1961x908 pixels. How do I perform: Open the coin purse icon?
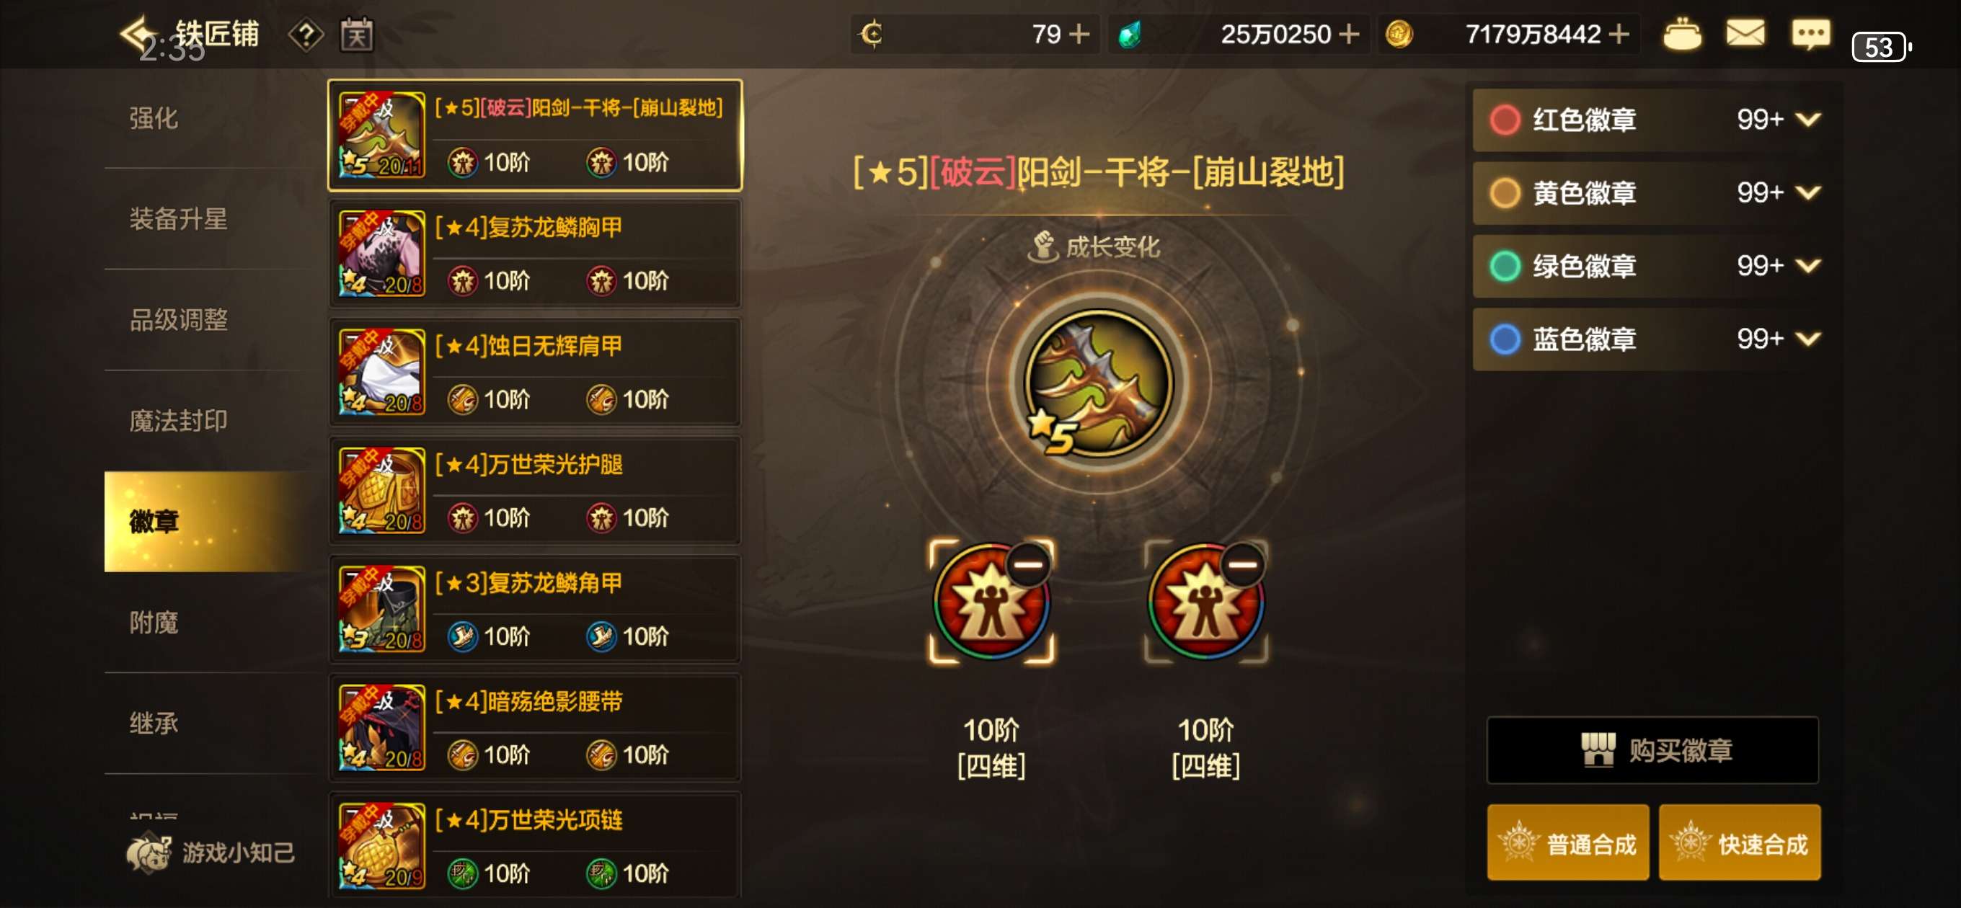coord(1681,35)
